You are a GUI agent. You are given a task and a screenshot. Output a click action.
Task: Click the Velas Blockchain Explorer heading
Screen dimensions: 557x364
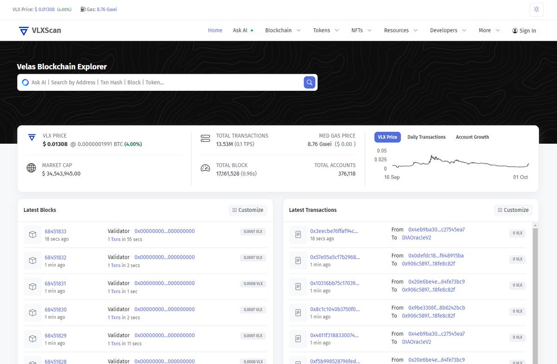pos(62,67)
